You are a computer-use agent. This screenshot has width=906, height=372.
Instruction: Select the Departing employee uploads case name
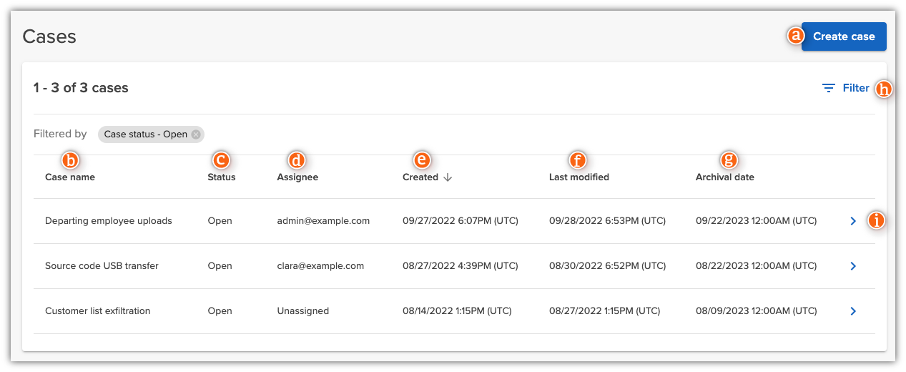[109, 221]
